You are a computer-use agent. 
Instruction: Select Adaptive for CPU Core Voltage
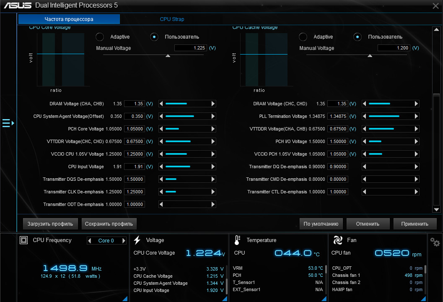pos(99,37)
